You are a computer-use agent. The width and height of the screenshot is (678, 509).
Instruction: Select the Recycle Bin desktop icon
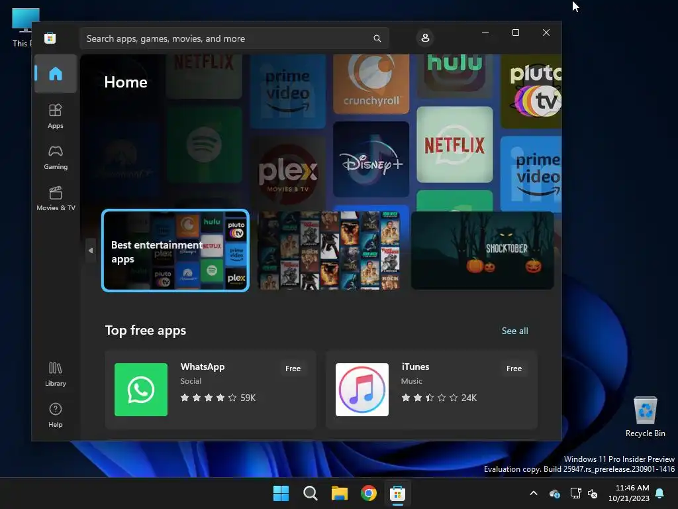[645, 416]
